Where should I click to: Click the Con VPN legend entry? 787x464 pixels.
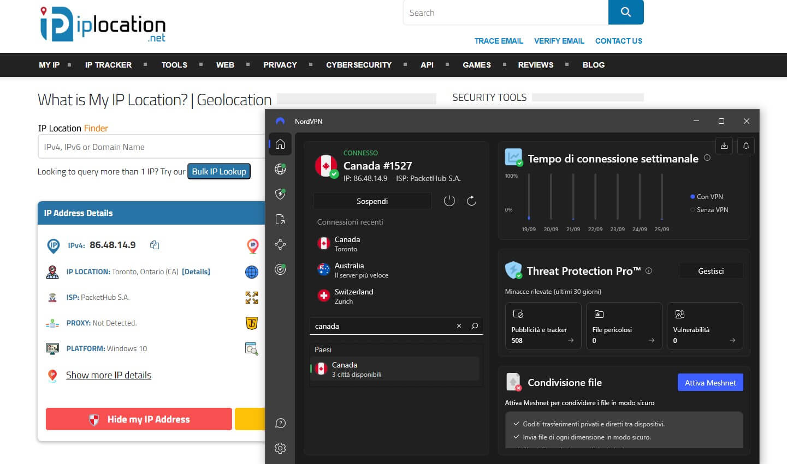(707, 197)
